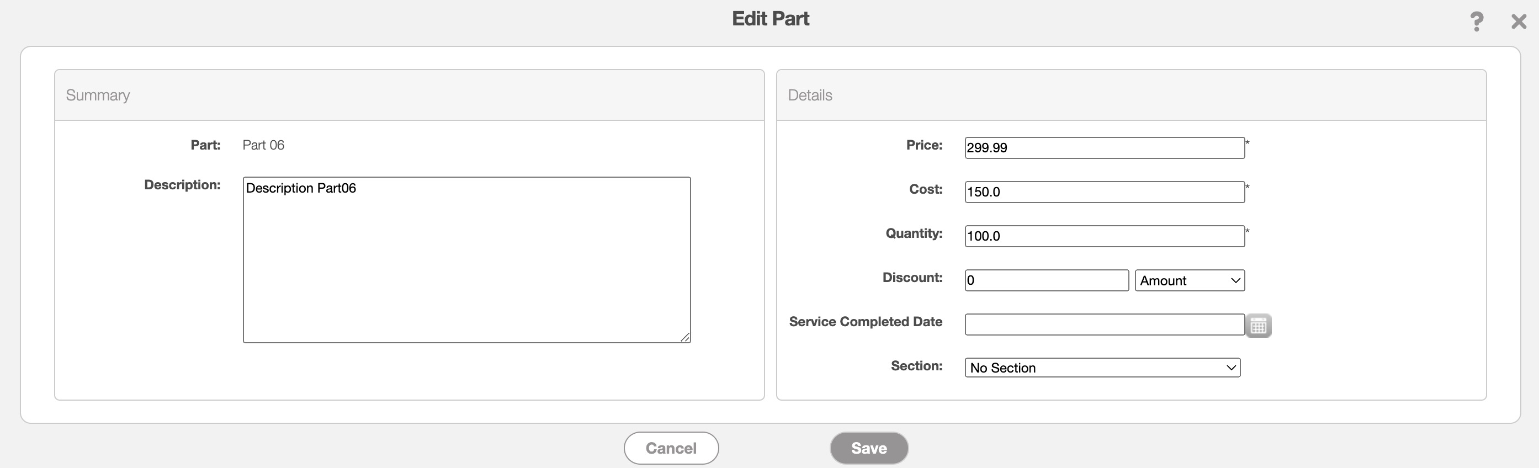Open the Service Completed Date calendar picker
1539x468 pixels.
point(1258,325)
